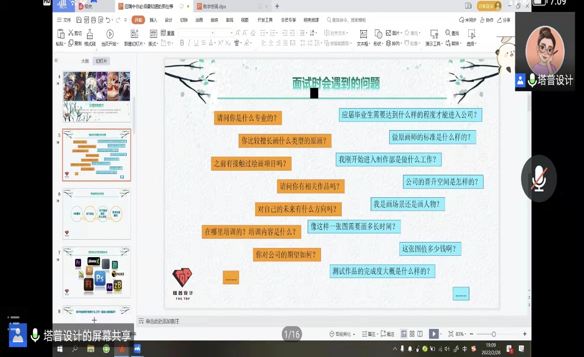The image size is (584, 357).
Task: Click the Share (分享) button
Action: coord(504,20)
